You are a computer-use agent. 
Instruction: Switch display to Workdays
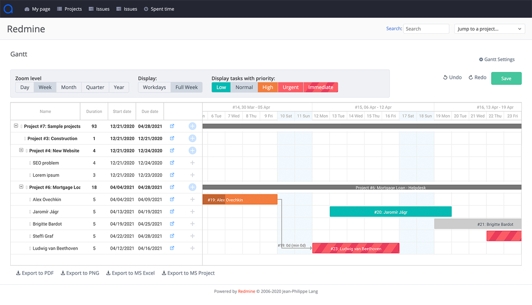[x=154, y=87]
